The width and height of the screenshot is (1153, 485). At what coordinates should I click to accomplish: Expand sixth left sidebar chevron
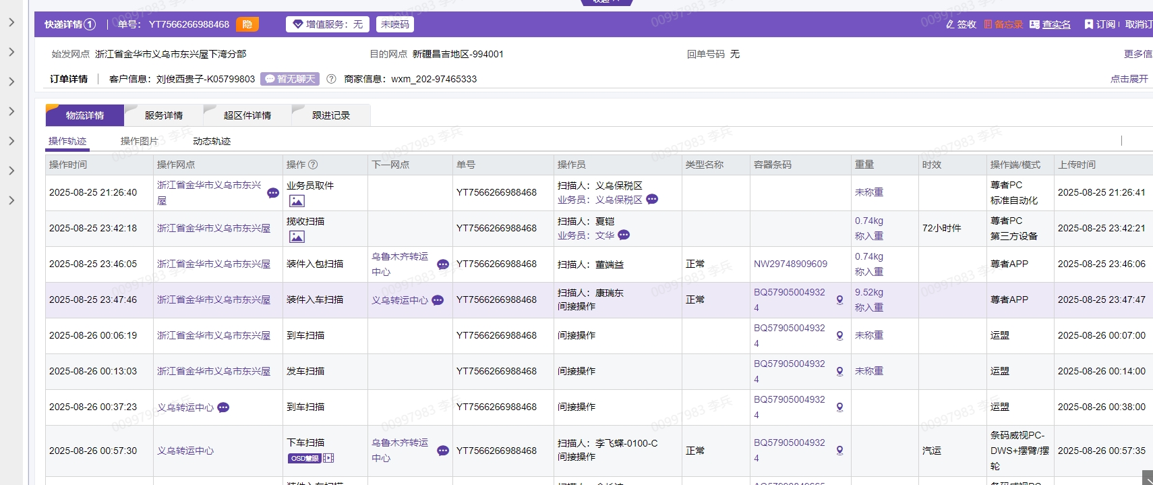[x=11, y=171]
